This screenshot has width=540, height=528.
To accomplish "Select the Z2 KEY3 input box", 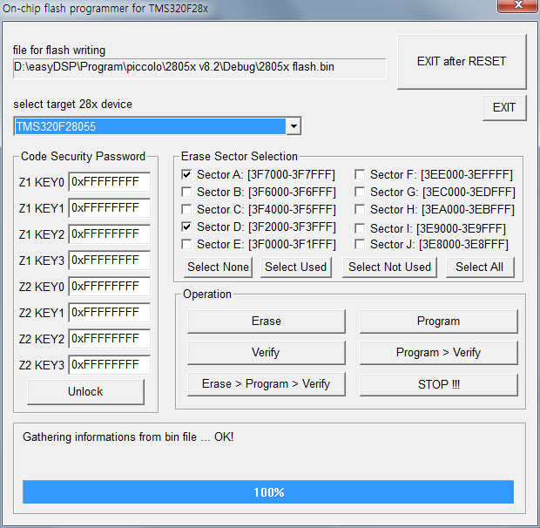I will point(110,365).
